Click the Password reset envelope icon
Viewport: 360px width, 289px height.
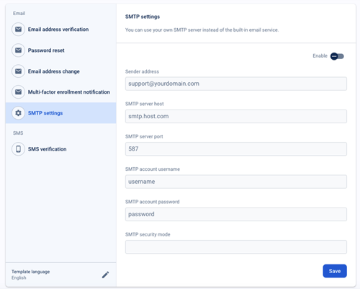(18, 50)
